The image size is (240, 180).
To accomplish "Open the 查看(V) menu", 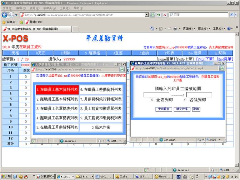I will [35, 8].
